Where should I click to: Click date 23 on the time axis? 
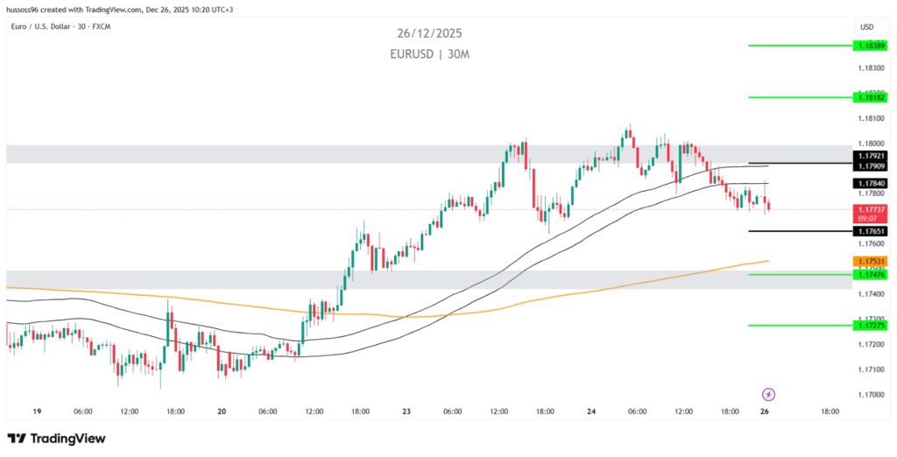(x=406, y=411)
